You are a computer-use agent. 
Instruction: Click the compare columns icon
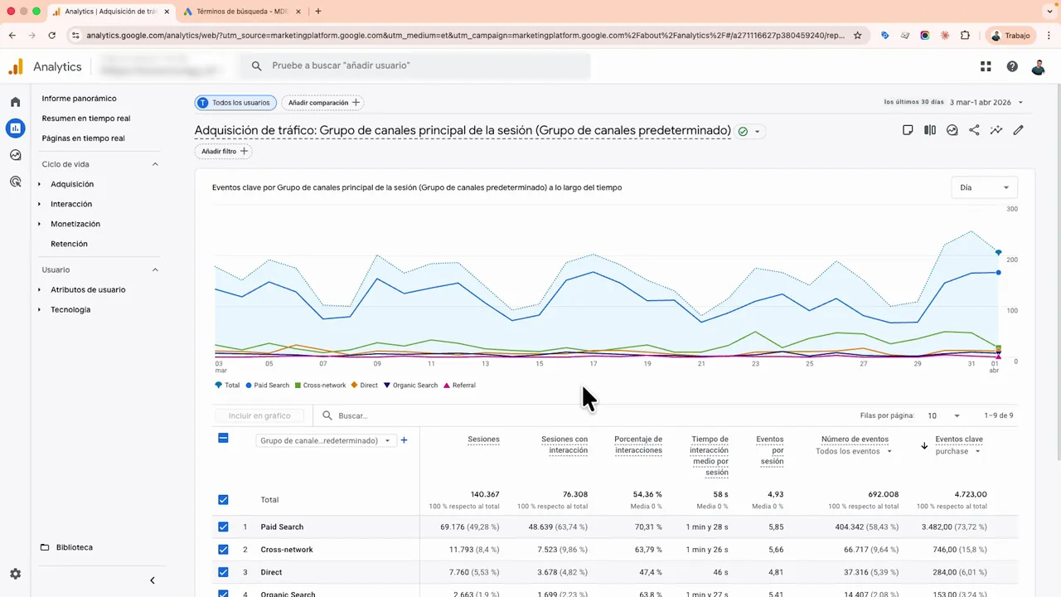[x=930, y=130]
